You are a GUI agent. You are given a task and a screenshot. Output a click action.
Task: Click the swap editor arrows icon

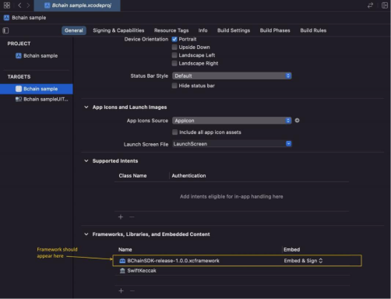click(370, 5)
